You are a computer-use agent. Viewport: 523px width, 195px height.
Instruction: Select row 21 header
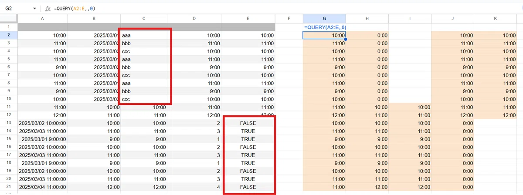pyautogui.click(x=9, y=187)
